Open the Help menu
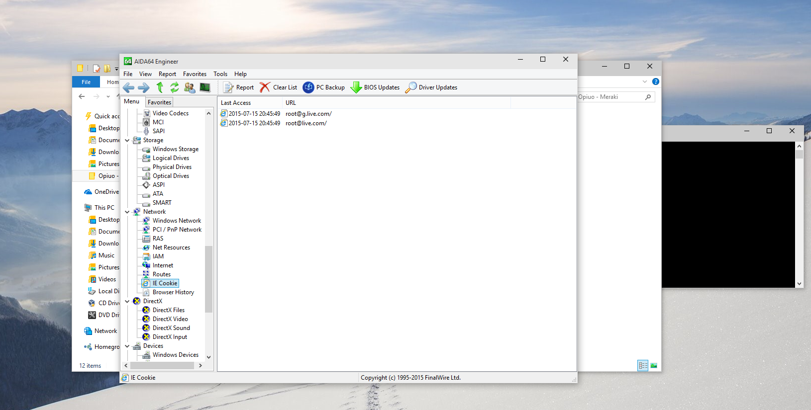 [240, 74]
